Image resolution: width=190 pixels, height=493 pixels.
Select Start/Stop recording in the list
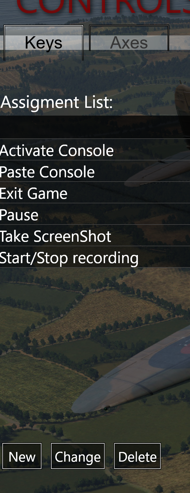point(95,257)
